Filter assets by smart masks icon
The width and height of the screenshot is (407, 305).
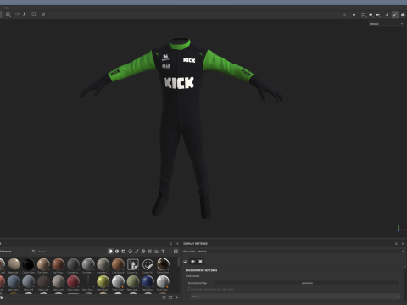(124, 251)
